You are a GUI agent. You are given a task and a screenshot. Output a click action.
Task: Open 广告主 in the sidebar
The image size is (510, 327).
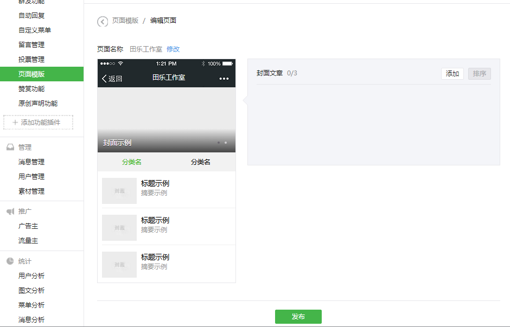point(28,226)
